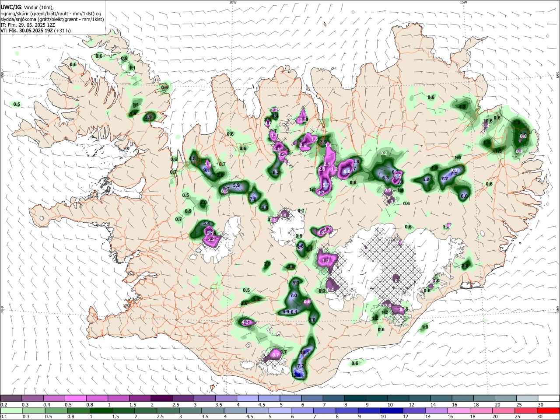Click the 15W longitude label

click(463, 2)
